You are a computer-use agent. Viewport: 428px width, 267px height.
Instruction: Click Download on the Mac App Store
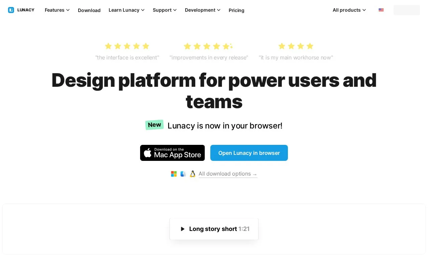[173, 153]
